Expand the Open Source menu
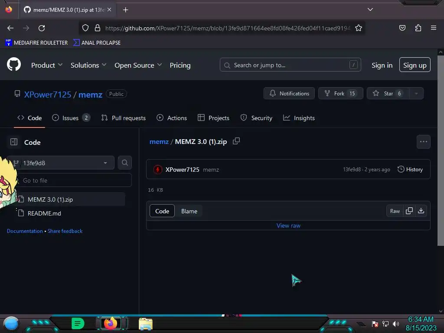 [138, 65]
